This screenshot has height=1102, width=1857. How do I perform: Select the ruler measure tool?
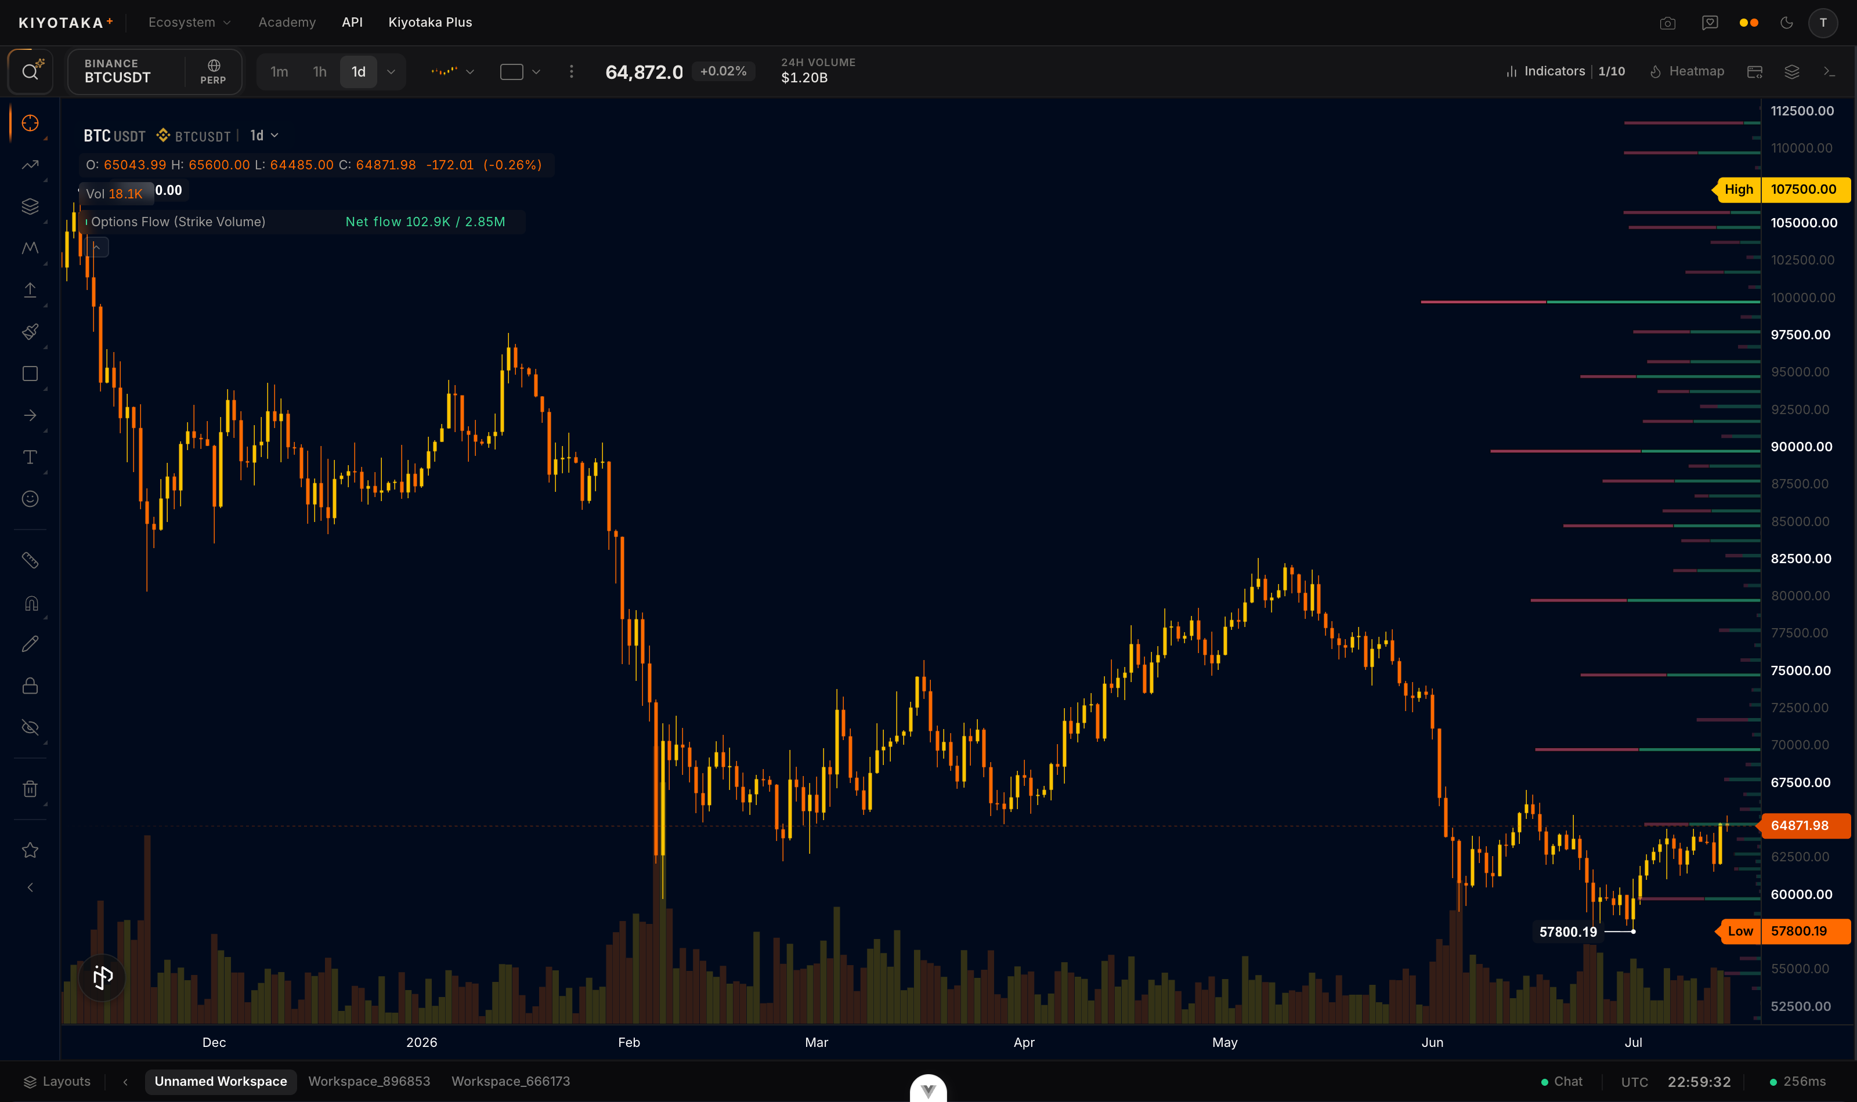[x=30, y=560]
